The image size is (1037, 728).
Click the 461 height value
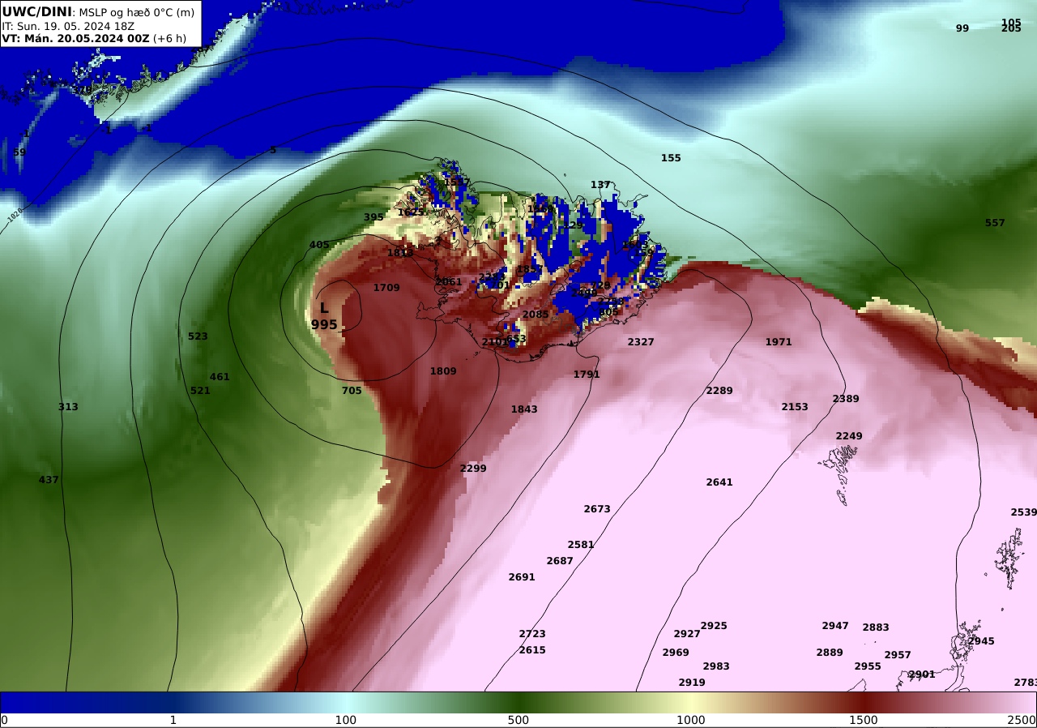click(220, 377)
